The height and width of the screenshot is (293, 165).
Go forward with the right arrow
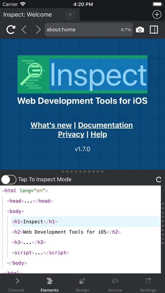pos(38,30)
